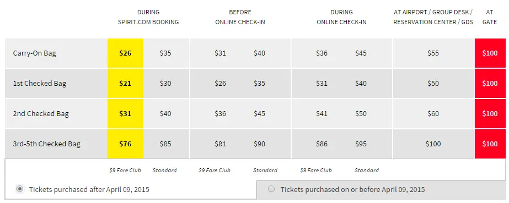Image resolution: width=509 pixels, height=203 pixels.
Task: Open the Tickets purchased on or before tab
Action: coord(383,190)
